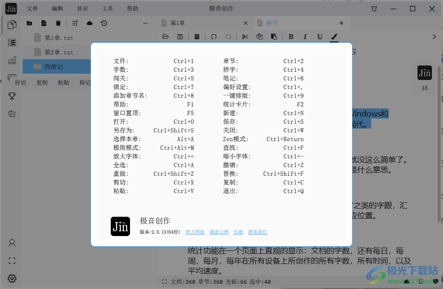Open 第2章.txt in file list

click(x=57, y=52)
